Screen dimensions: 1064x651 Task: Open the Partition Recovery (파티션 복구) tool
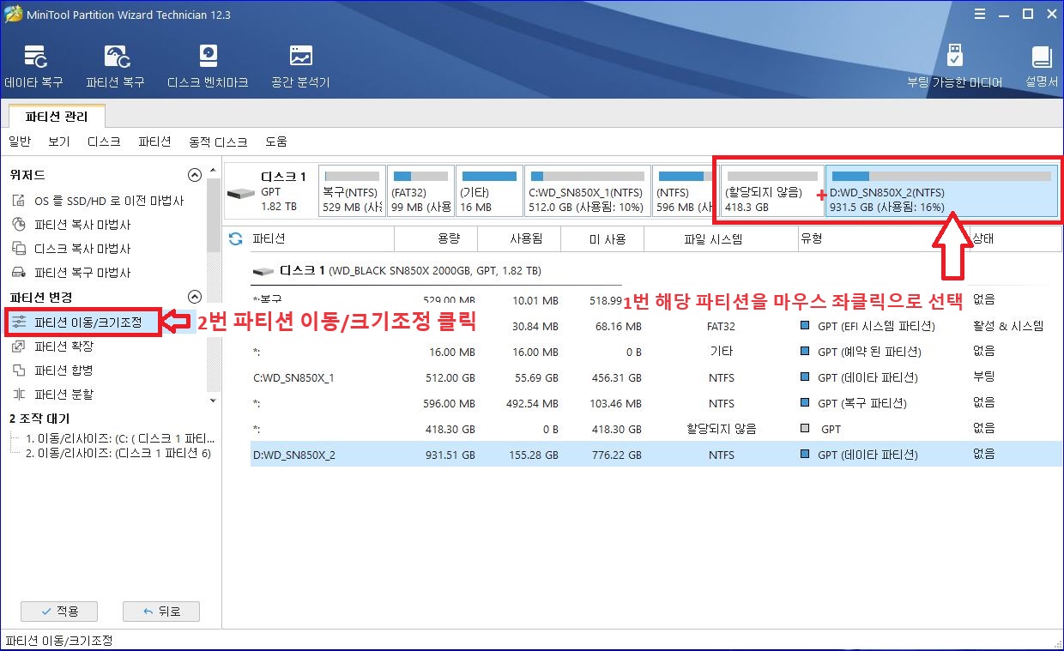coord(115,67)
